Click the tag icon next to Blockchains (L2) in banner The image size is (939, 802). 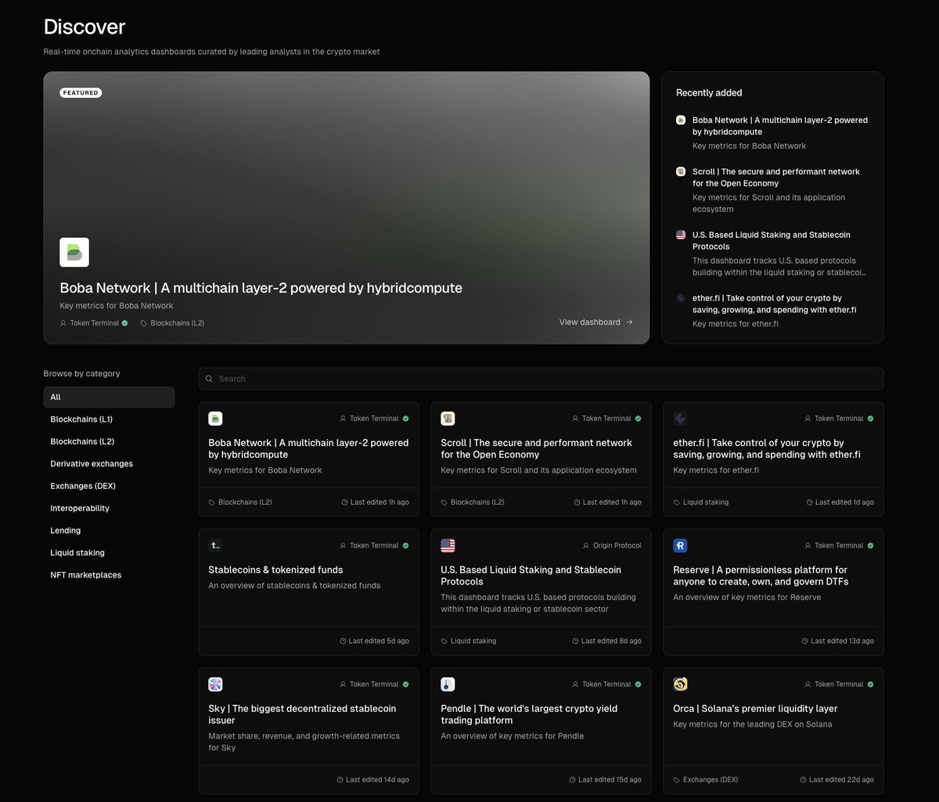click(144, 323)
